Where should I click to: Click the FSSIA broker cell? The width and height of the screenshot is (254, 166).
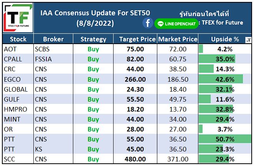[x=53, y=59]
